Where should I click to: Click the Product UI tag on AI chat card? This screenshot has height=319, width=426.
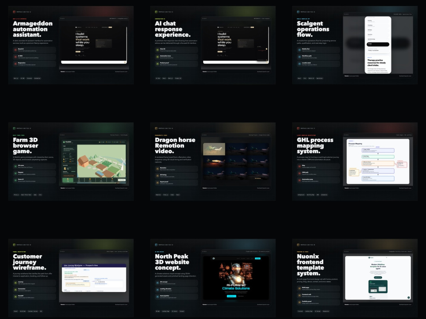pyautogui.click(x=178, y=78)
